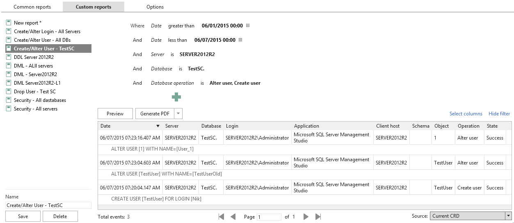Click the Create user operation cell
The height and width of the screenshot is (223, 514).
(470, 188)
